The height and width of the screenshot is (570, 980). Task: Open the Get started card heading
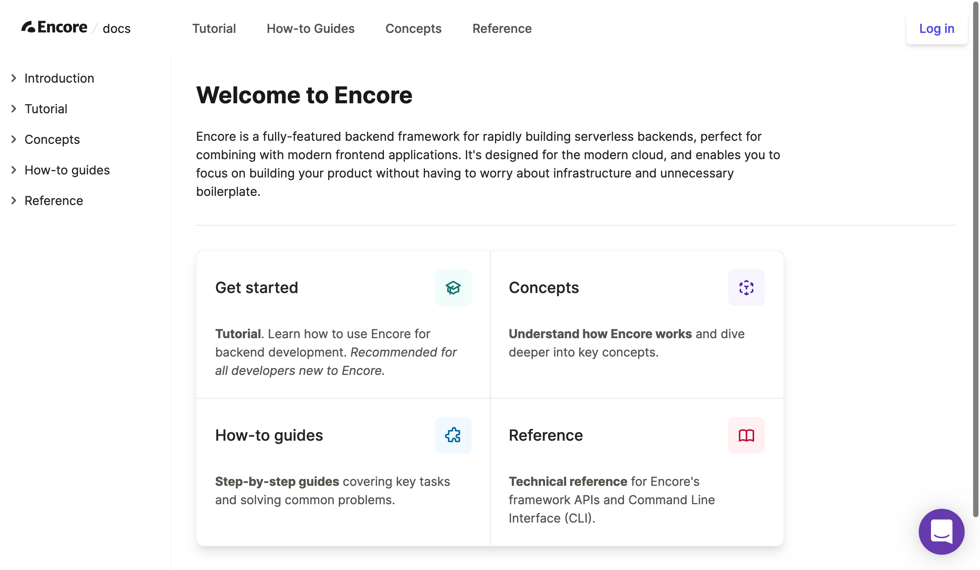click(256, 288)
